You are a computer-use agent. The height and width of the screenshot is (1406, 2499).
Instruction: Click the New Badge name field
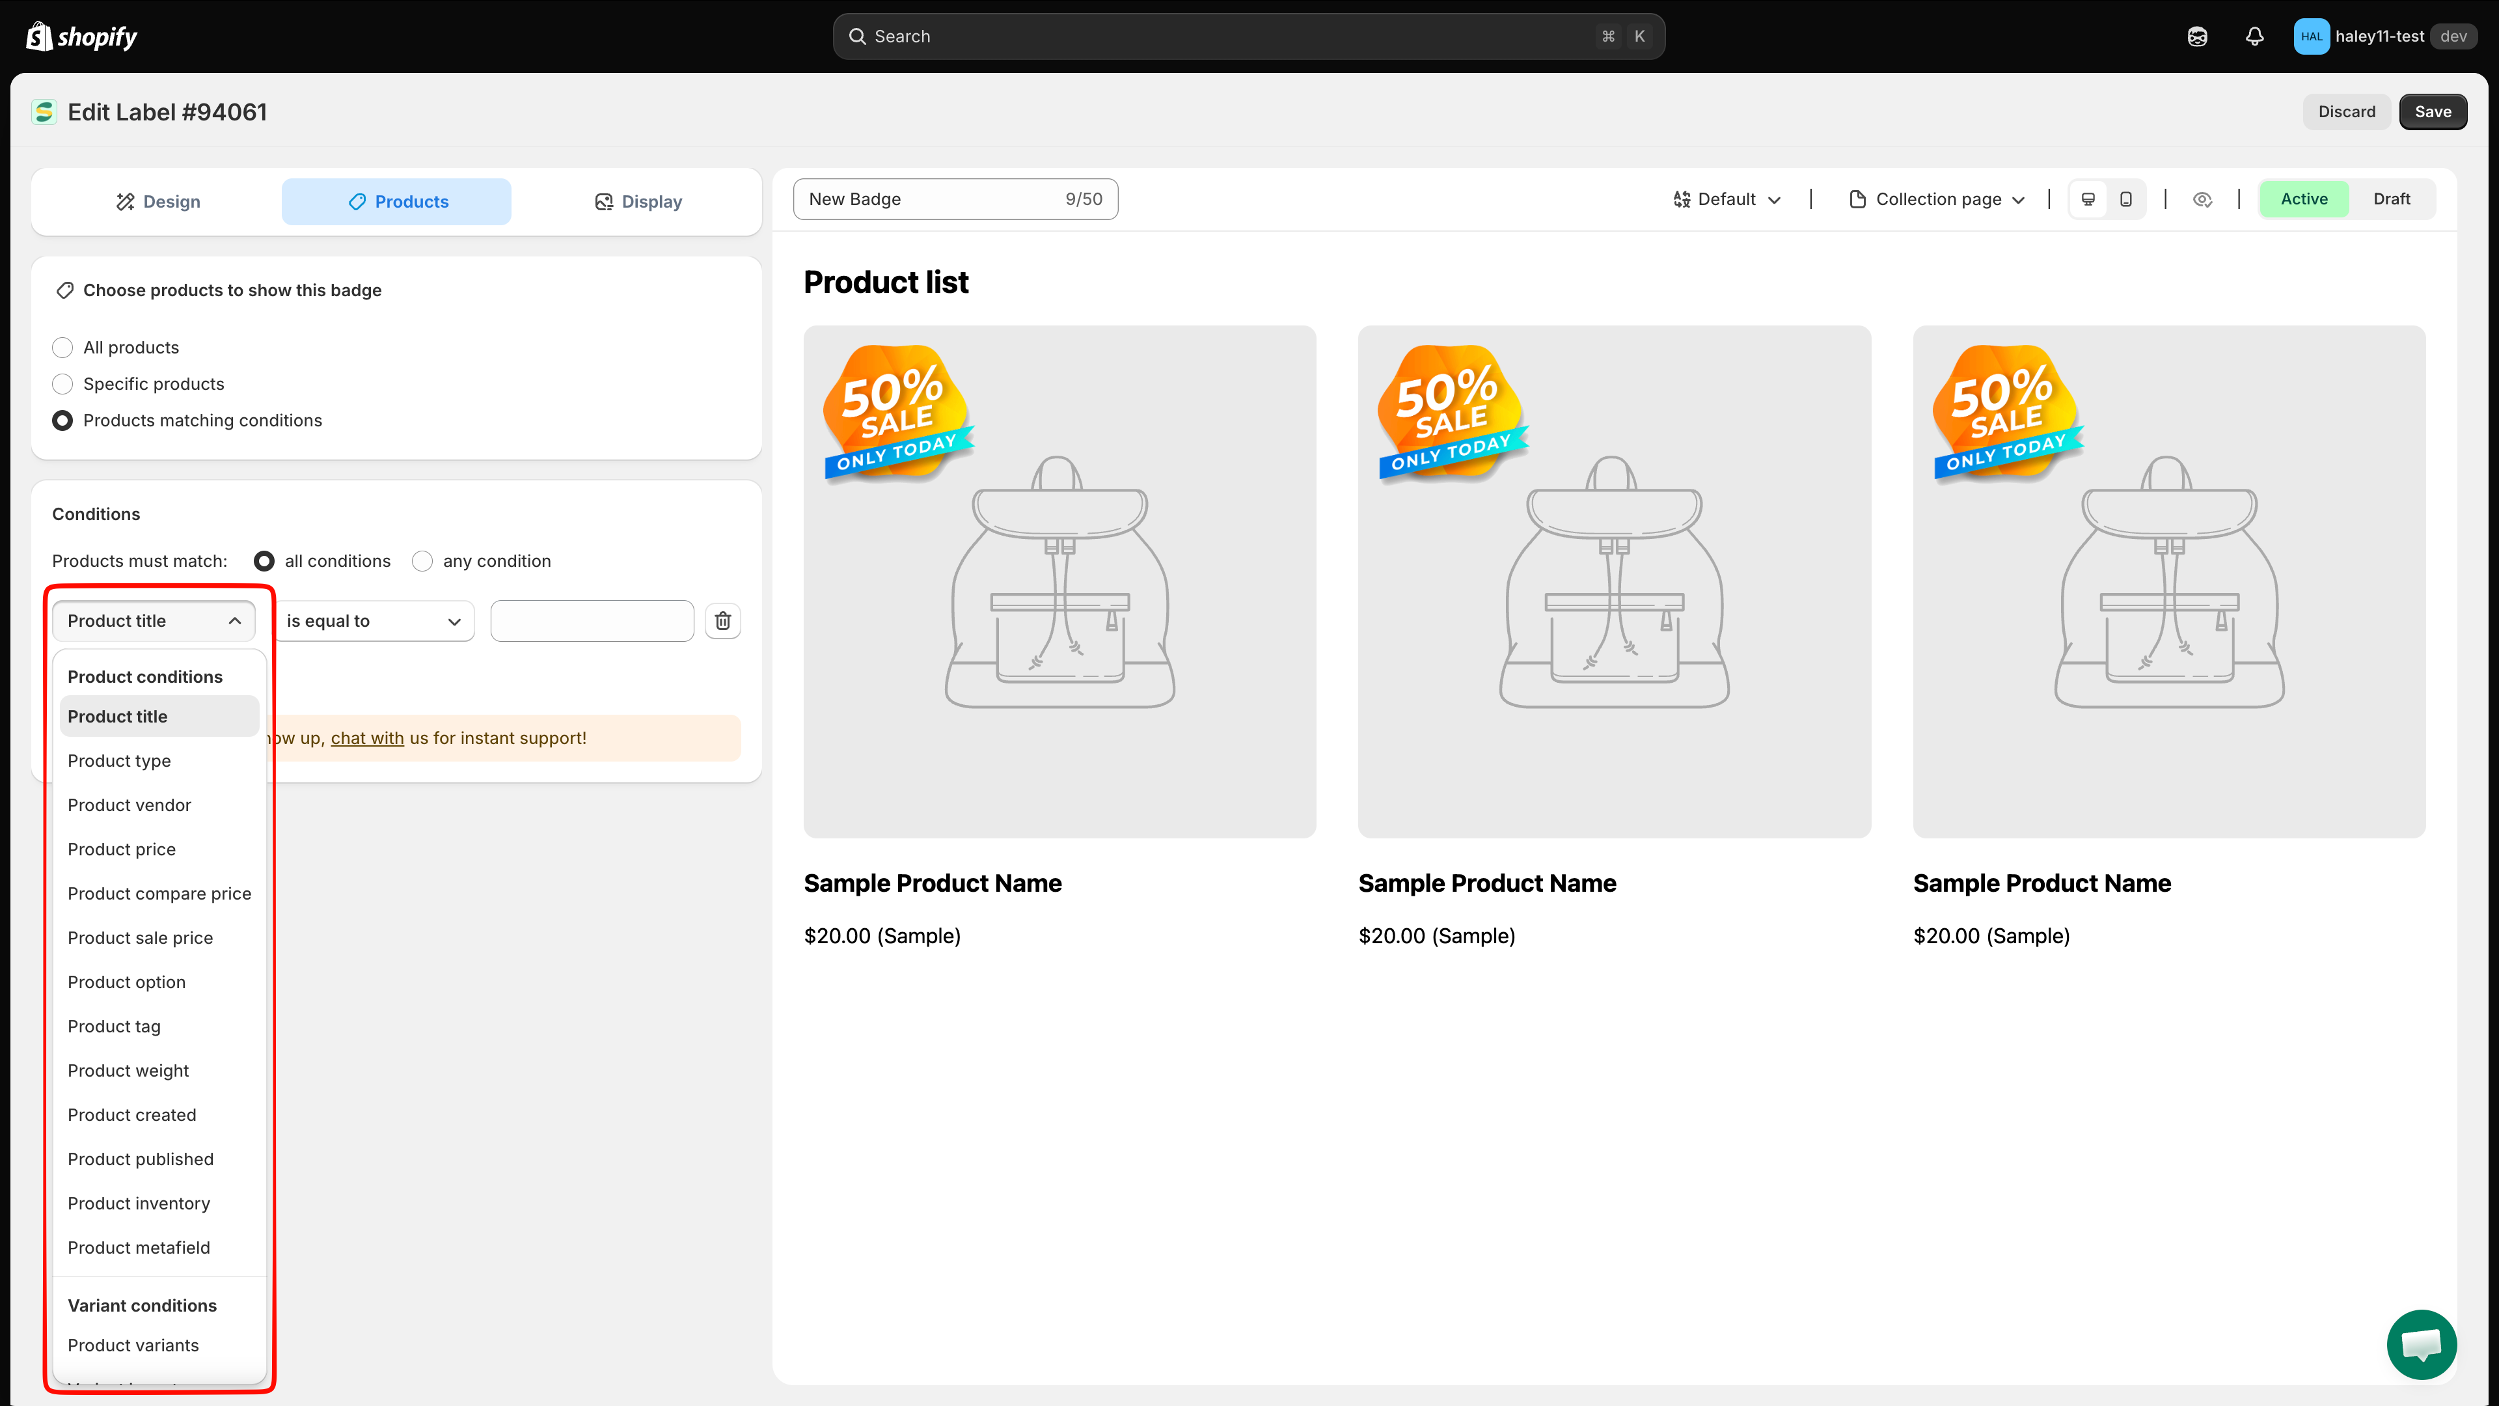click(x=955, y=199)
